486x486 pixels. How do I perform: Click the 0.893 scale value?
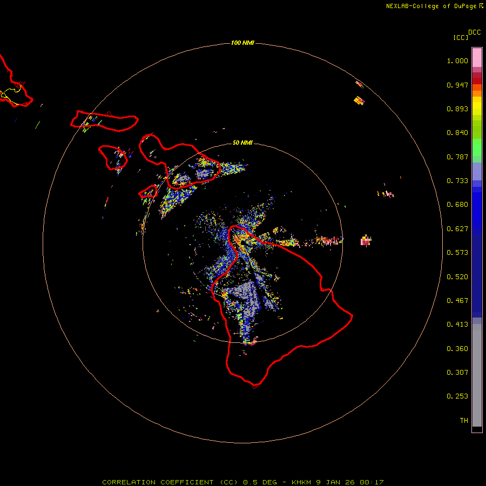(x=457, y=109)
